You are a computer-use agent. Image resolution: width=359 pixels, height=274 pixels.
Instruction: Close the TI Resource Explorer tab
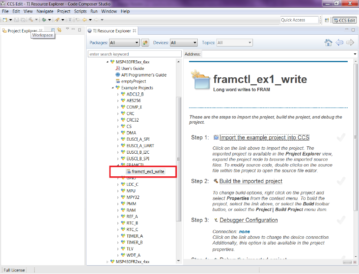[135, 30]
